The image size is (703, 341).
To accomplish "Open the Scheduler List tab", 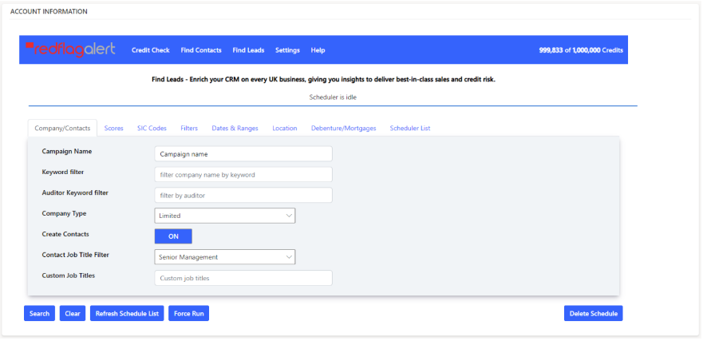I will (x=410, y=129).
